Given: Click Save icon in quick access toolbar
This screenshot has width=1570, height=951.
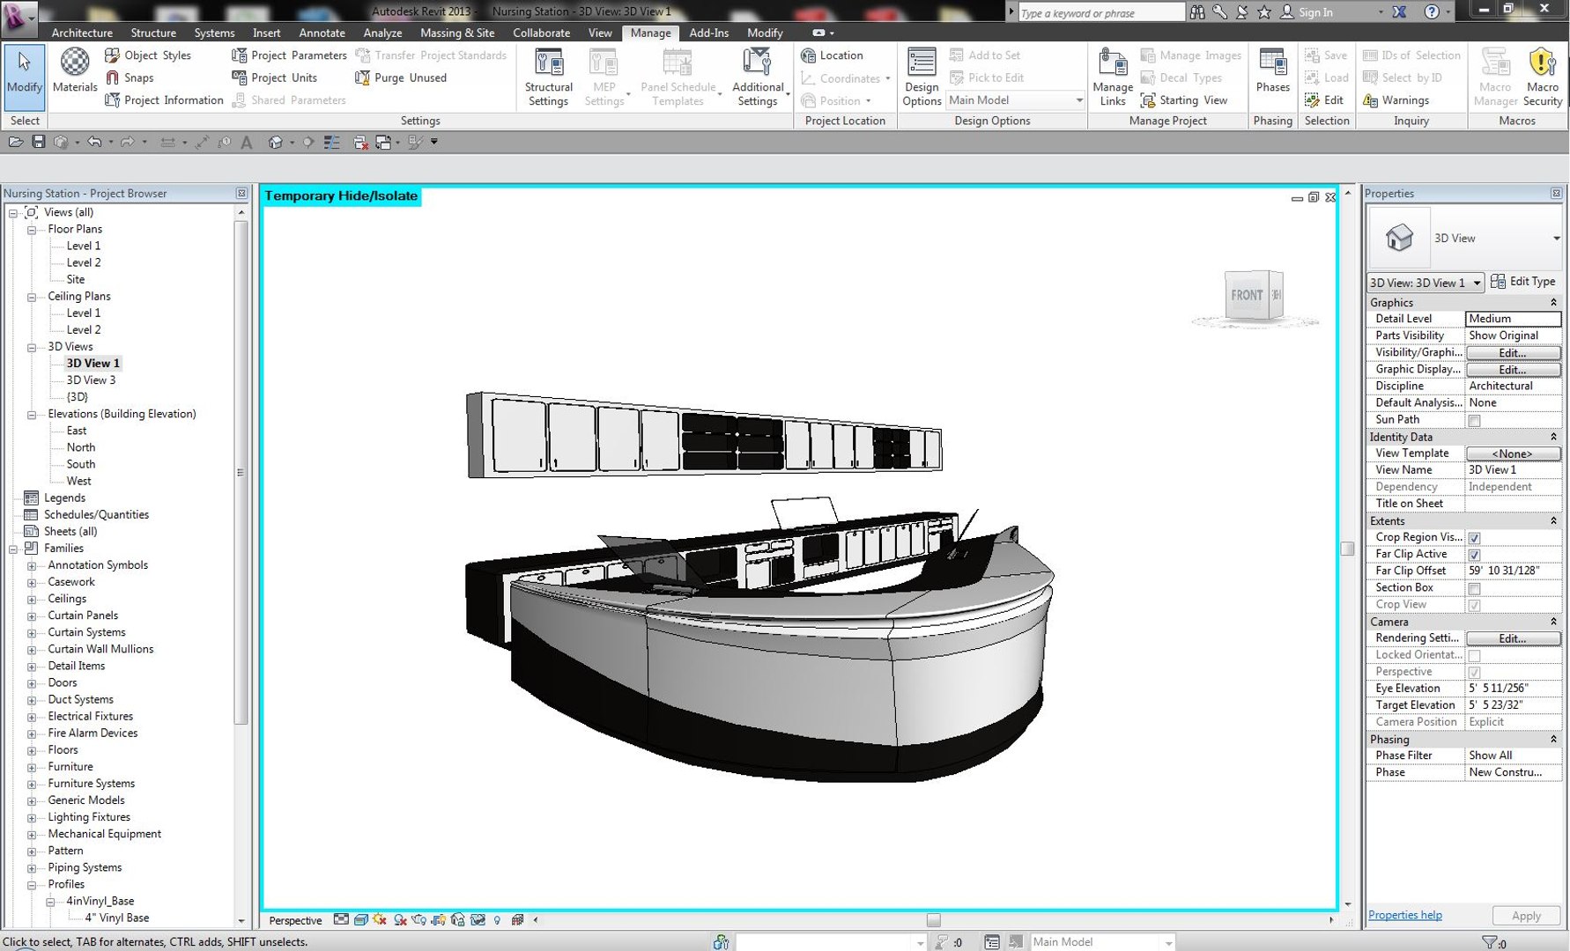Looking at the screenshot, I should (38, 142).
